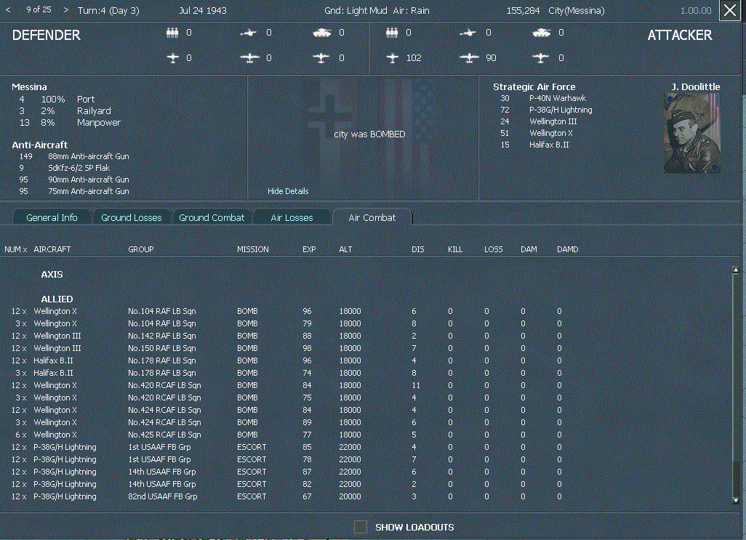Viewport: 746px width, 540px height.
Task: Click city was BOMBED result text
Action: 369,134
